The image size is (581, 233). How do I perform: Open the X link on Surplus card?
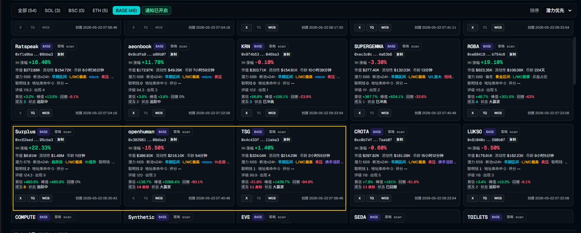tap(21, 198)
